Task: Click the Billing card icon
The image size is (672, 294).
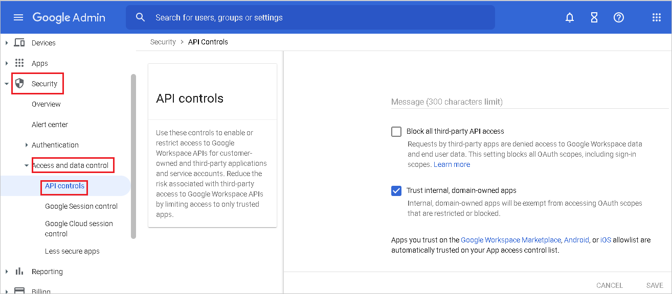Action: tap(19, 291)
